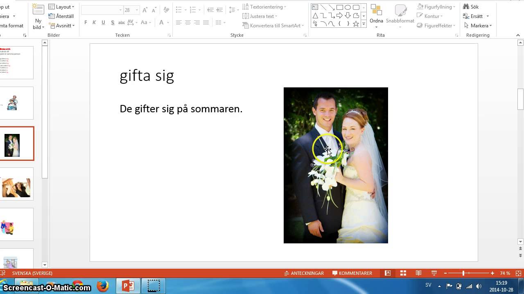Open the Markera select dropdown

(x=477, y=26)
